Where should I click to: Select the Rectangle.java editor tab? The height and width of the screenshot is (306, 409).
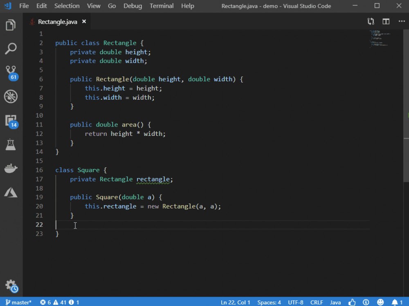pos(57,21)
